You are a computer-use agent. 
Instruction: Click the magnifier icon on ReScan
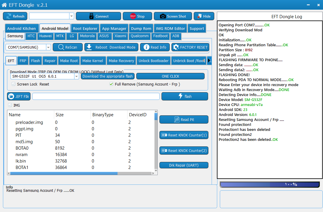tap(61, 47)
